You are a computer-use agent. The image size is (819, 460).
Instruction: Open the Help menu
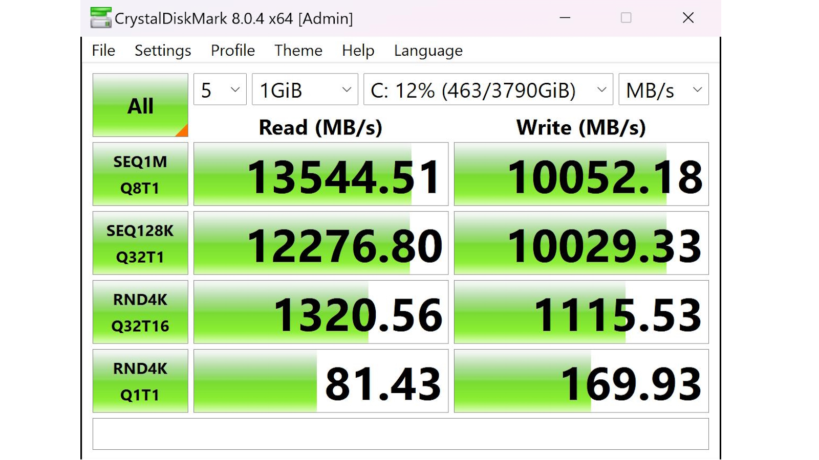click(x=358, y=51)
